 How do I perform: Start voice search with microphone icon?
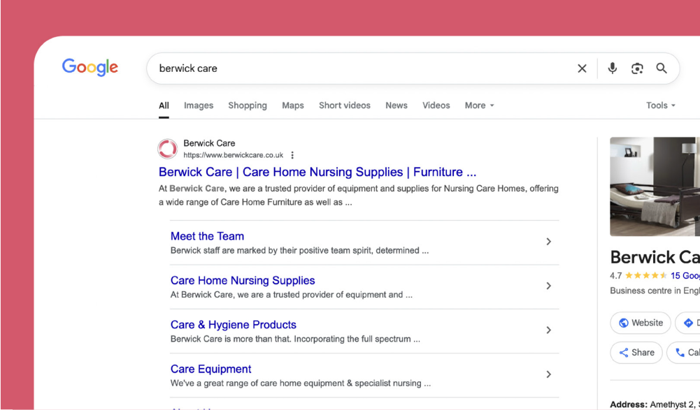pyautogui.click(x=612, y=68)
